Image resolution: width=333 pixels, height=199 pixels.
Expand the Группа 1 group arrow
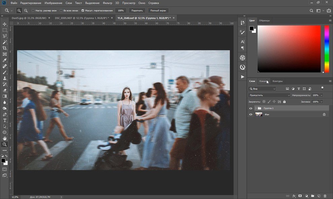(x=256, y=108)
